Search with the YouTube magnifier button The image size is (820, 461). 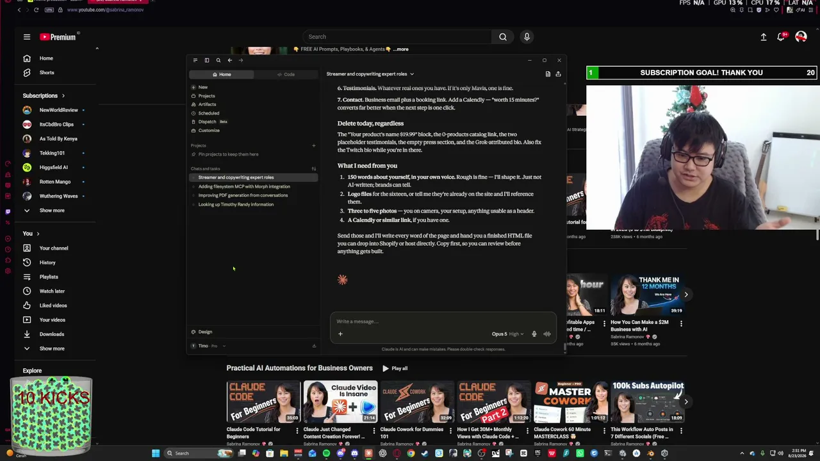503,36
